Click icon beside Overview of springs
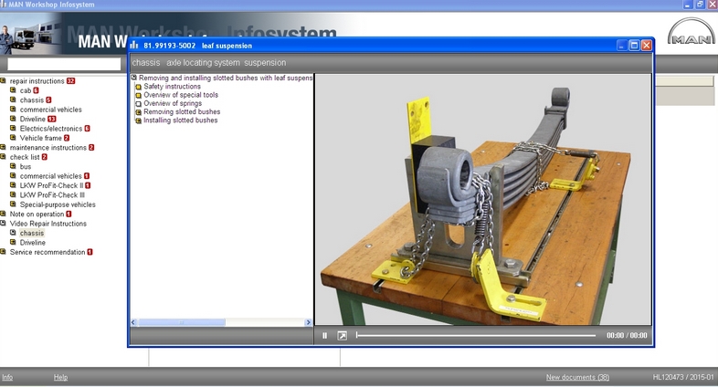 click(x=138, y=103)
